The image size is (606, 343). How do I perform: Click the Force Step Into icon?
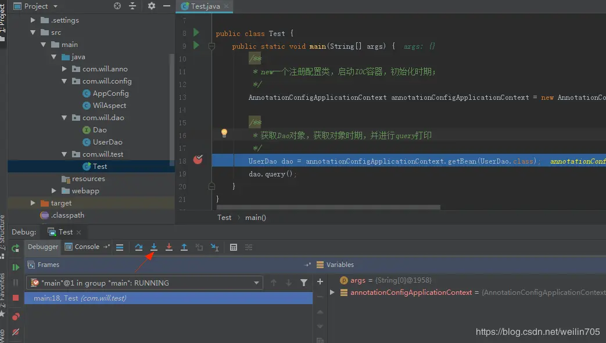[x=169, y=247]
